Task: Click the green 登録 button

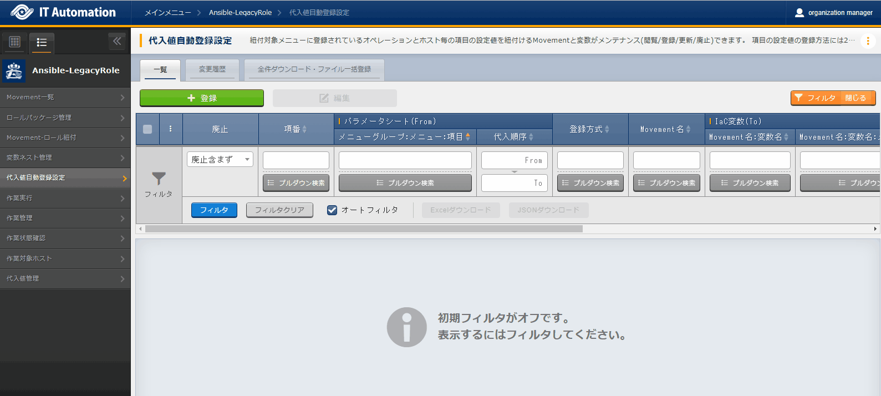Action: [x=202, y=98]
